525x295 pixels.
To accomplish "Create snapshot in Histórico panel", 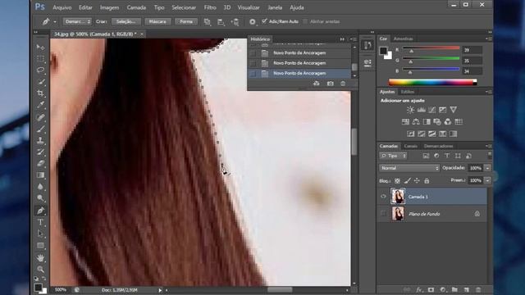I will (330, 84).
